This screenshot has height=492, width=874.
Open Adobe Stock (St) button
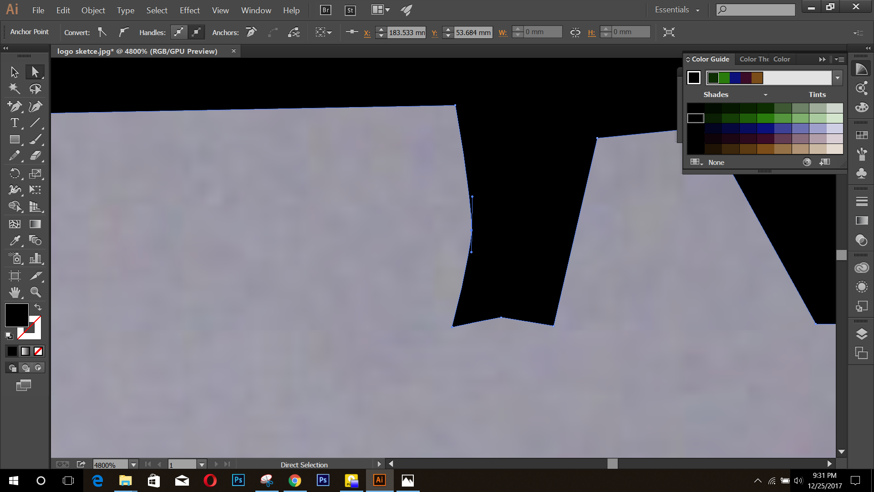point(350,10)
